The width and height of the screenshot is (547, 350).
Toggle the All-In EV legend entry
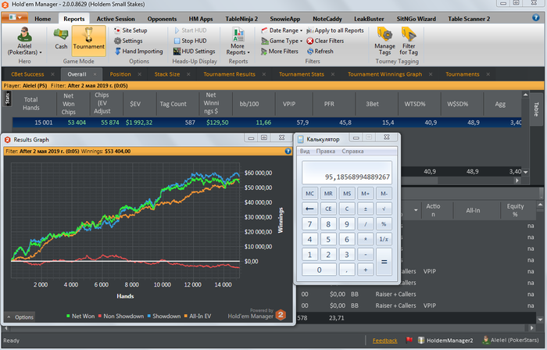coord(198,316)
